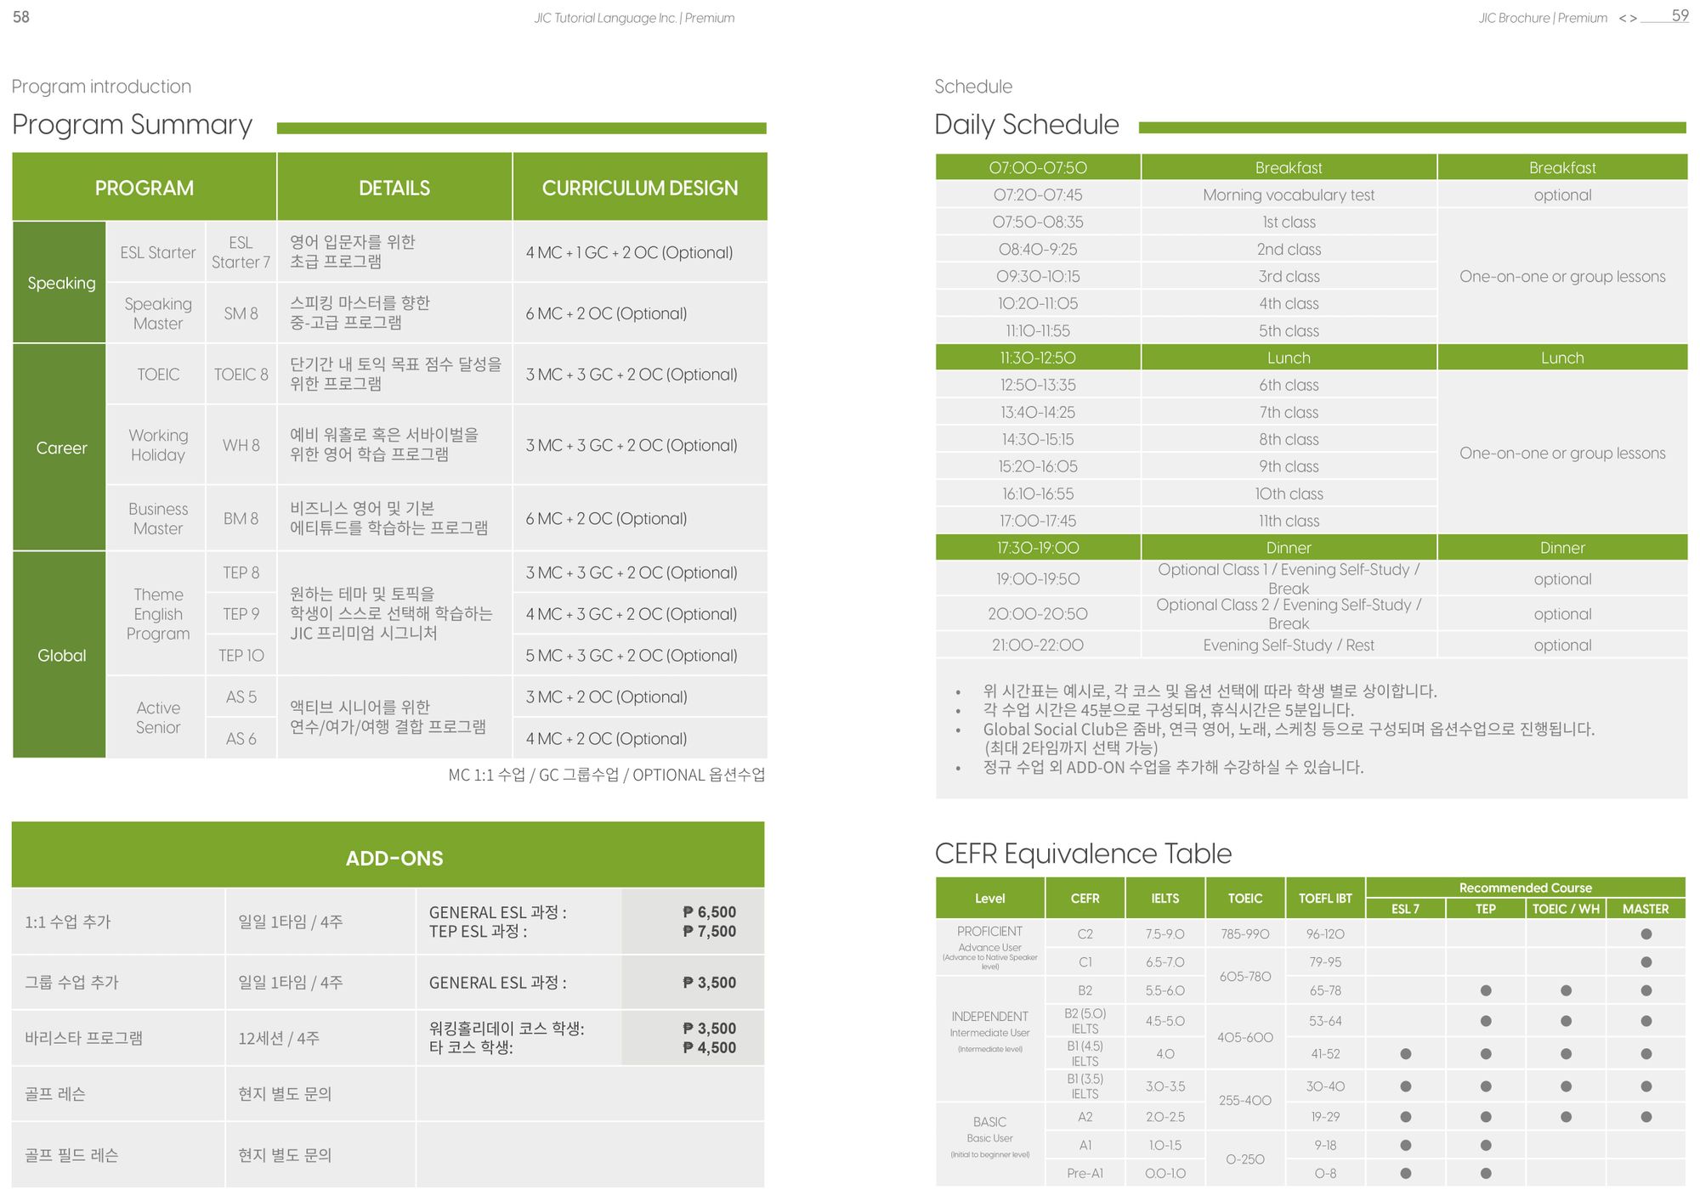Select the Global category cell
Viewport: 1700px width, 1201px height.
click(59, 655)
